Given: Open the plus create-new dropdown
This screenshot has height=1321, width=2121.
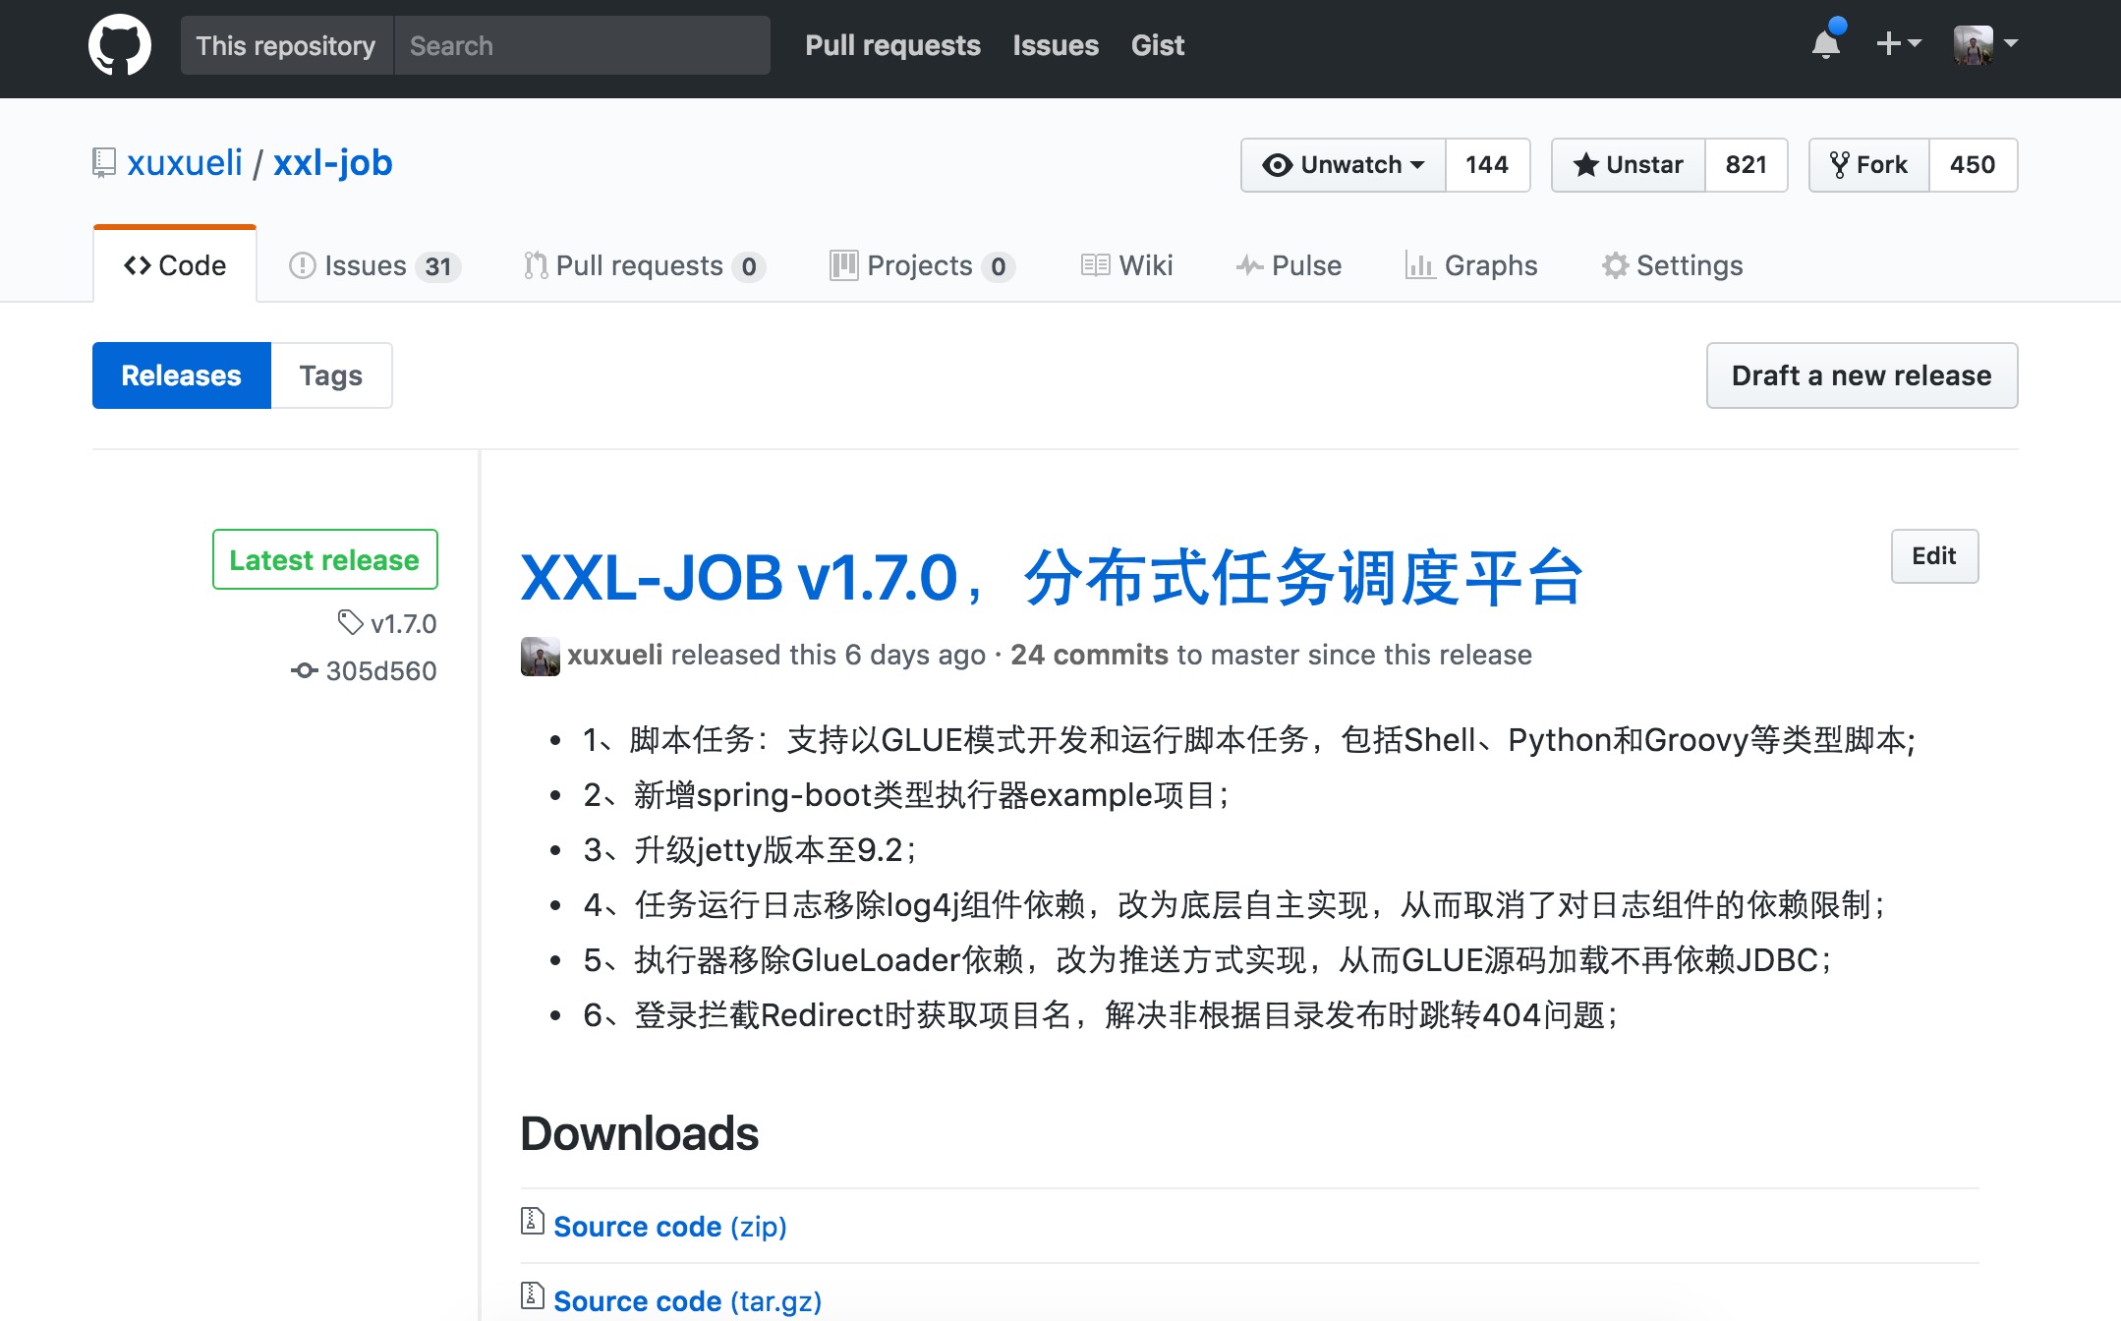Looking at the screenshot, I should (1897, 44).
